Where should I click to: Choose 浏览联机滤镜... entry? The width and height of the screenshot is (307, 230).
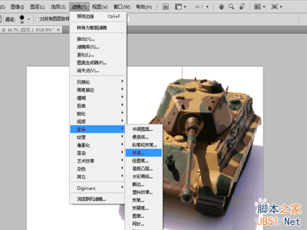pos(98,199)
